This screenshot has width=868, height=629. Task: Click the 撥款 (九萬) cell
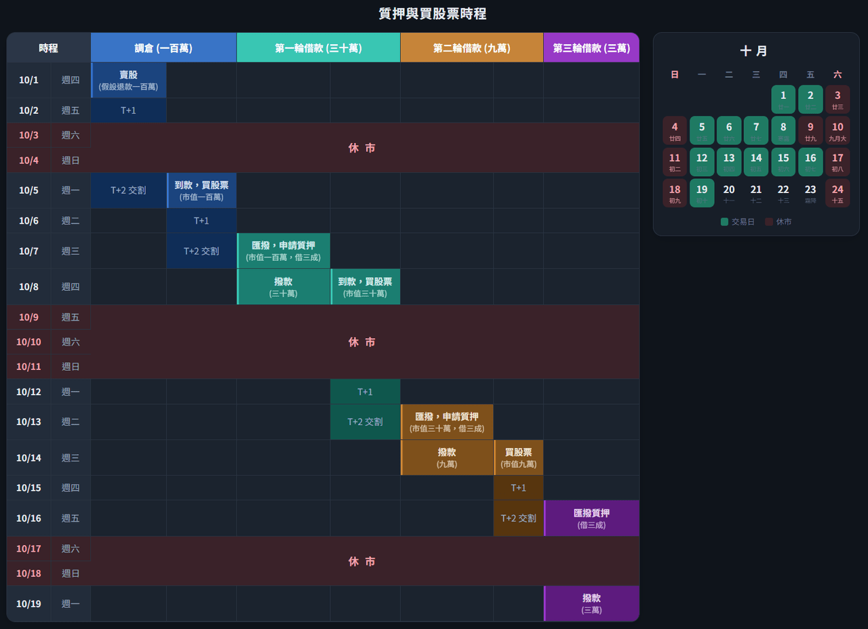pyautogui.click(x=447, y=458)
